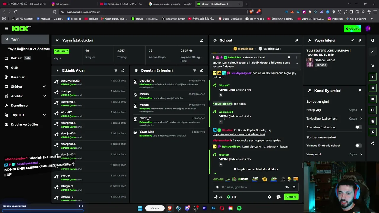Viewport: 379px width, 213px height.
Task: Open the YouTube bookmark
Action: pos(91,19)
